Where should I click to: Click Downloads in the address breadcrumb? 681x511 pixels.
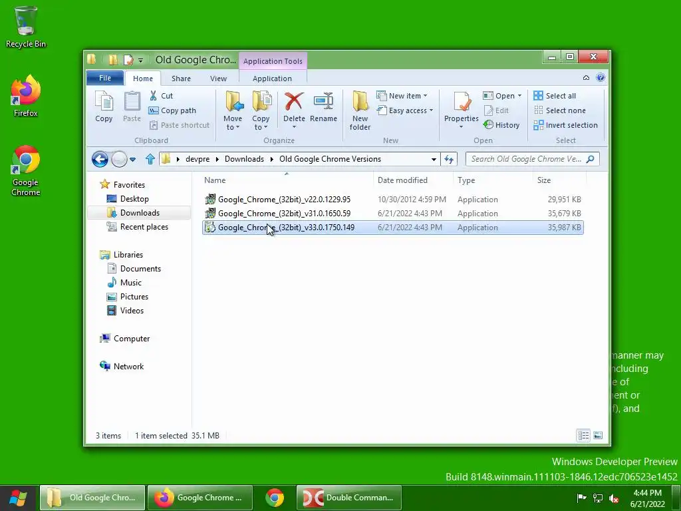pyautogui.click(x=244, y=159)
